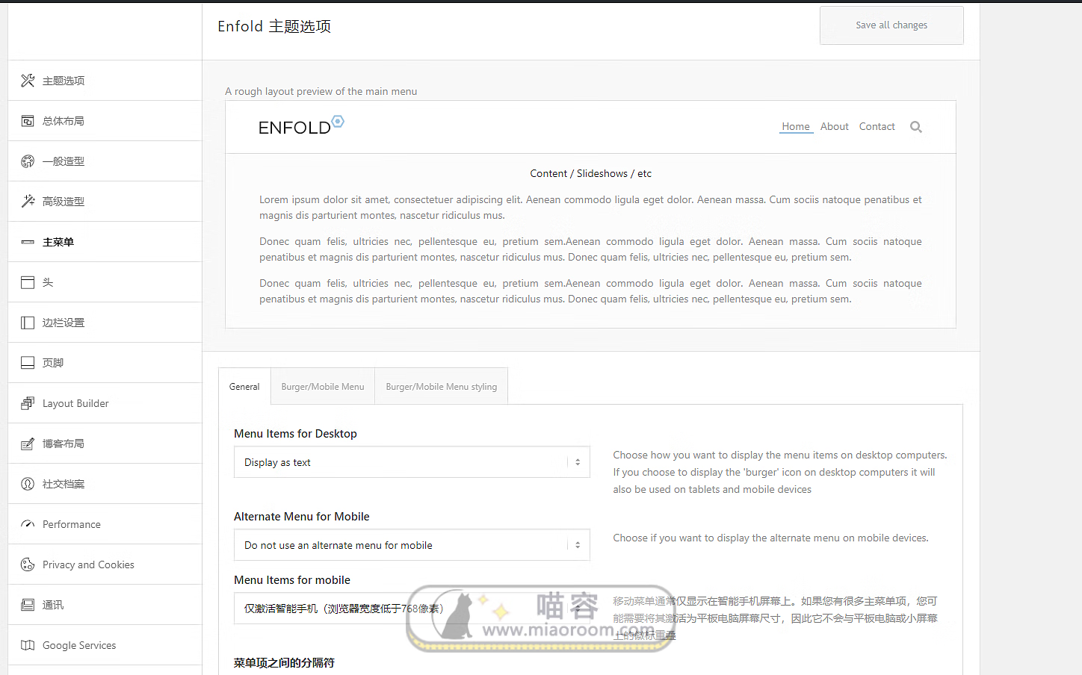
Task: Open the 页脚 sidebar section
Action: (105, 363)
